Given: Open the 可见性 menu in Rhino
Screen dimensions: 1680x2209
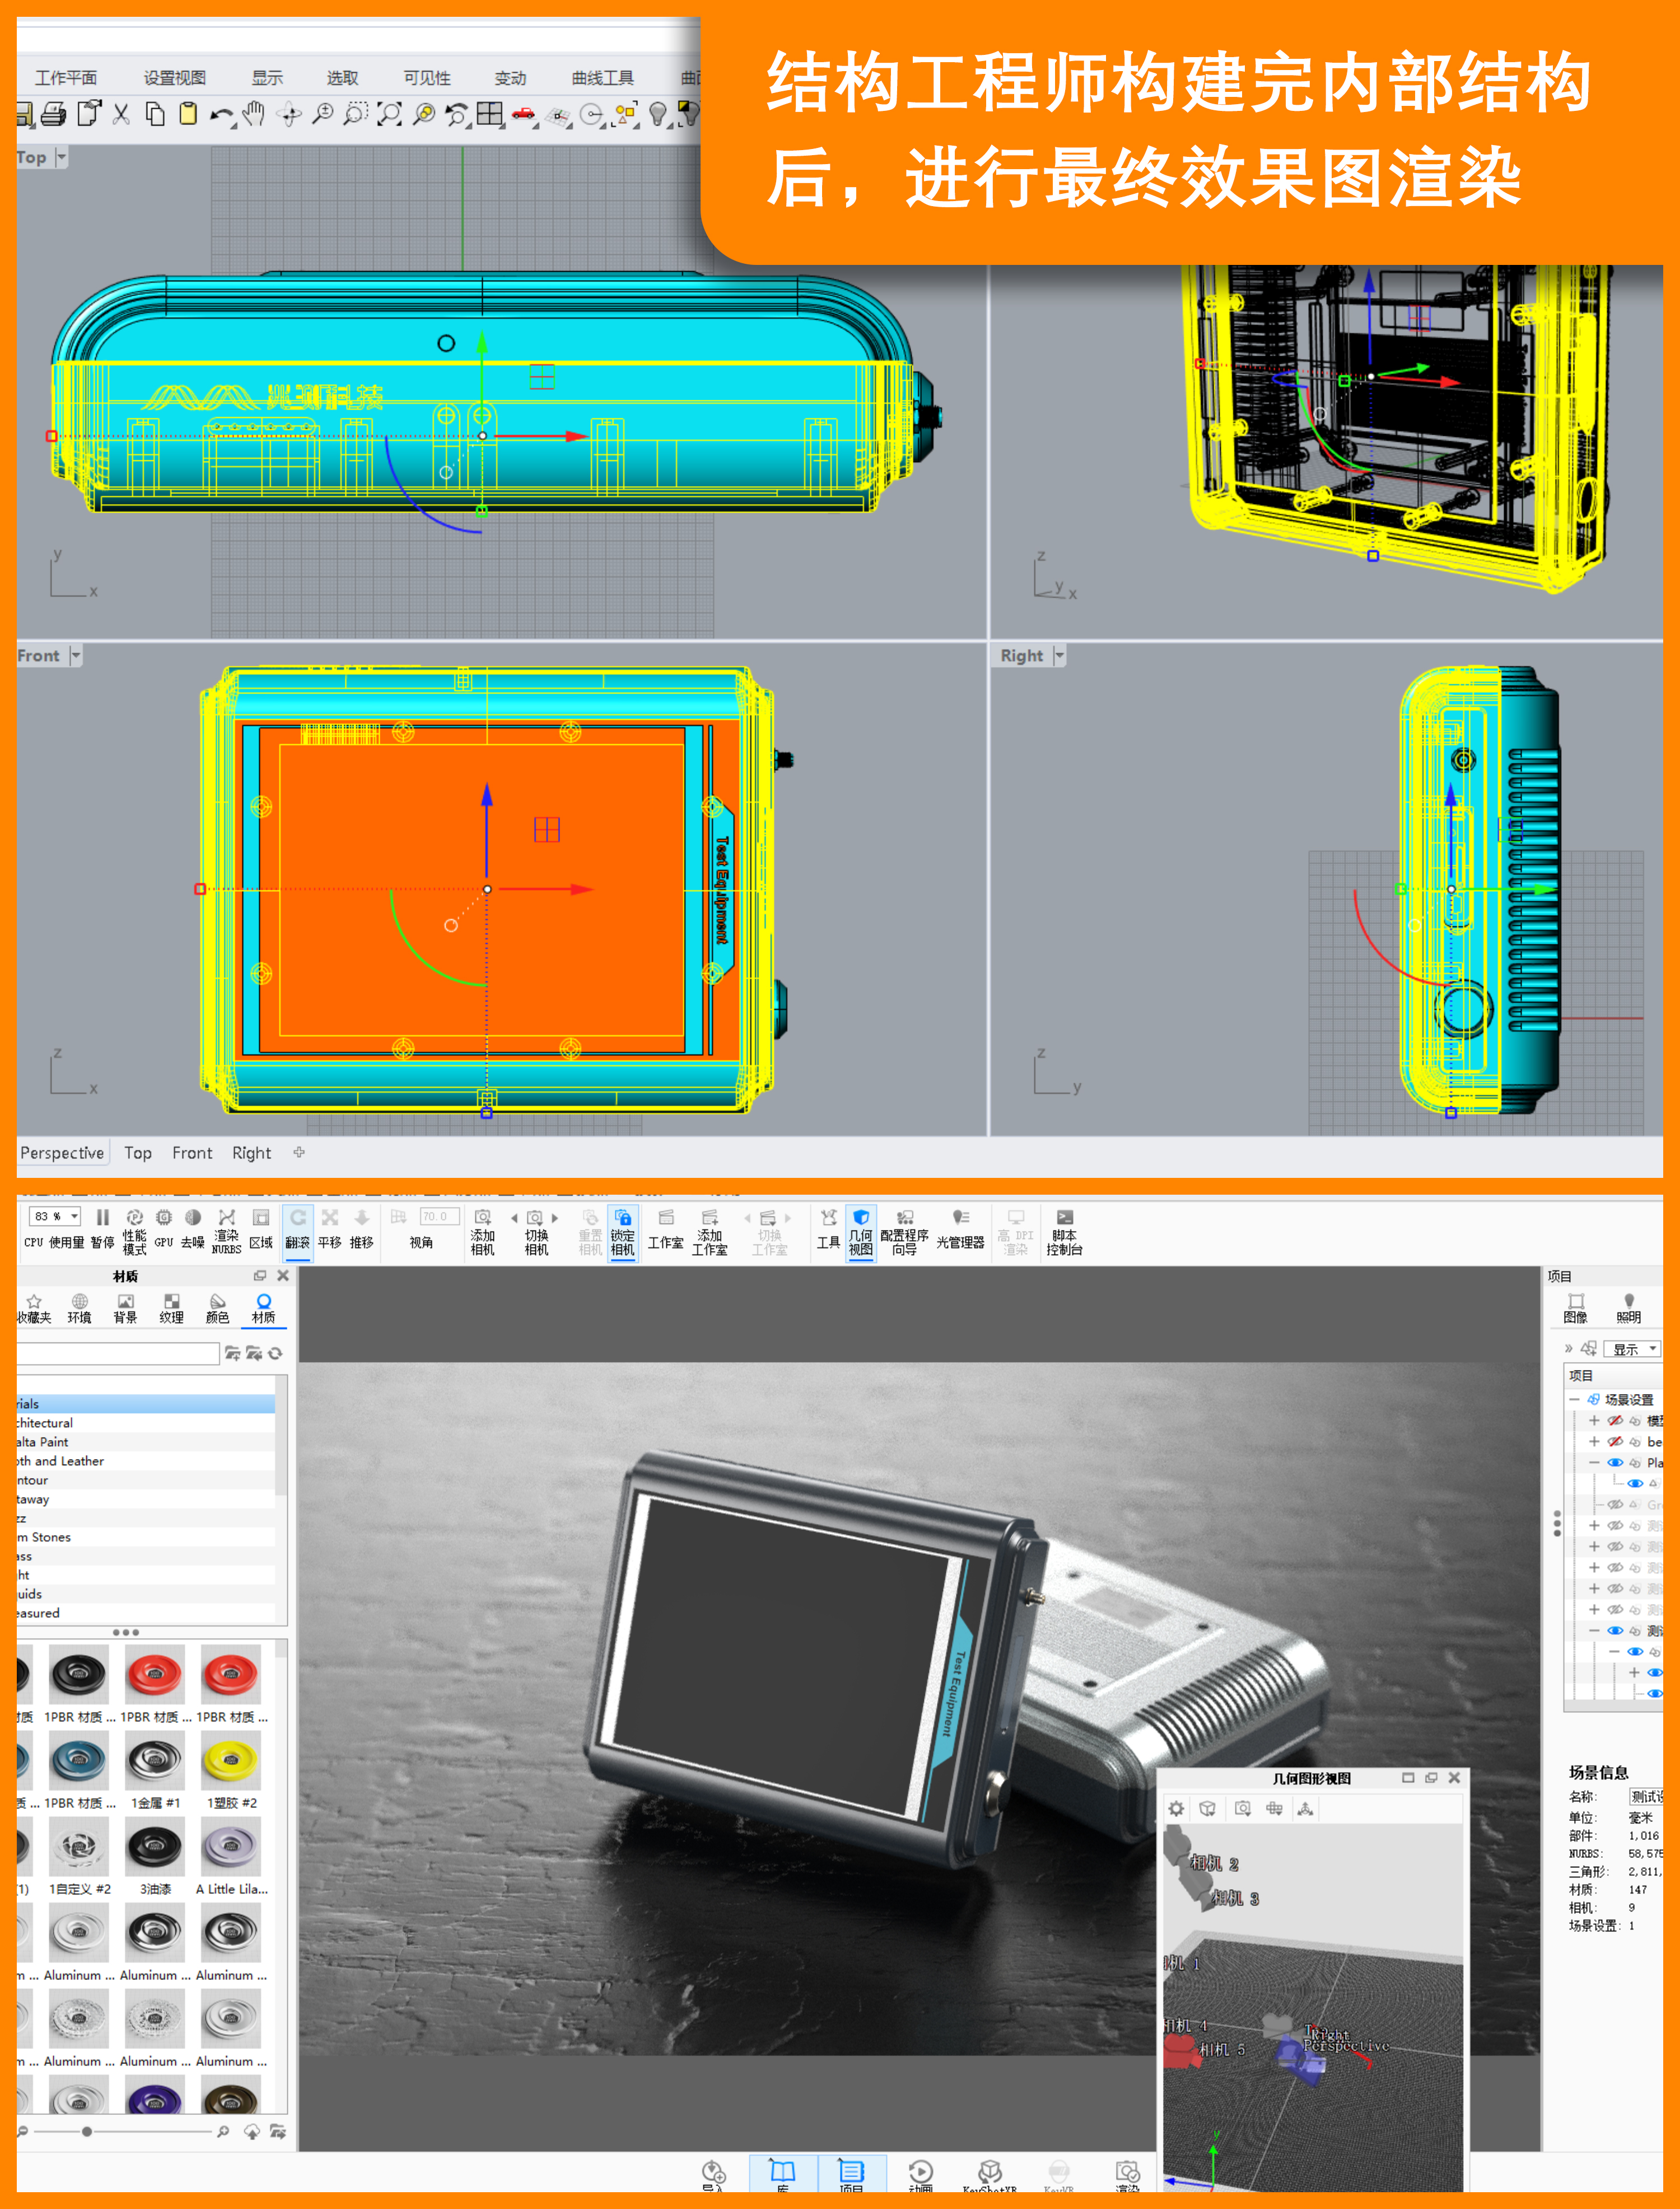Looking at the screenshot, I should 428,78.
